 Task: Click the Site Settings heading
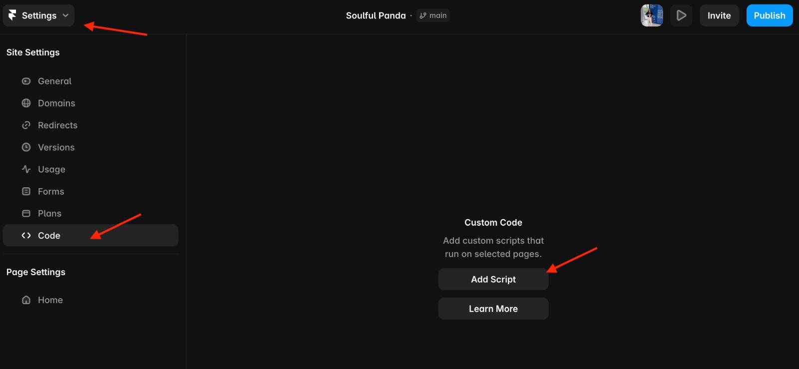(33, 52)
